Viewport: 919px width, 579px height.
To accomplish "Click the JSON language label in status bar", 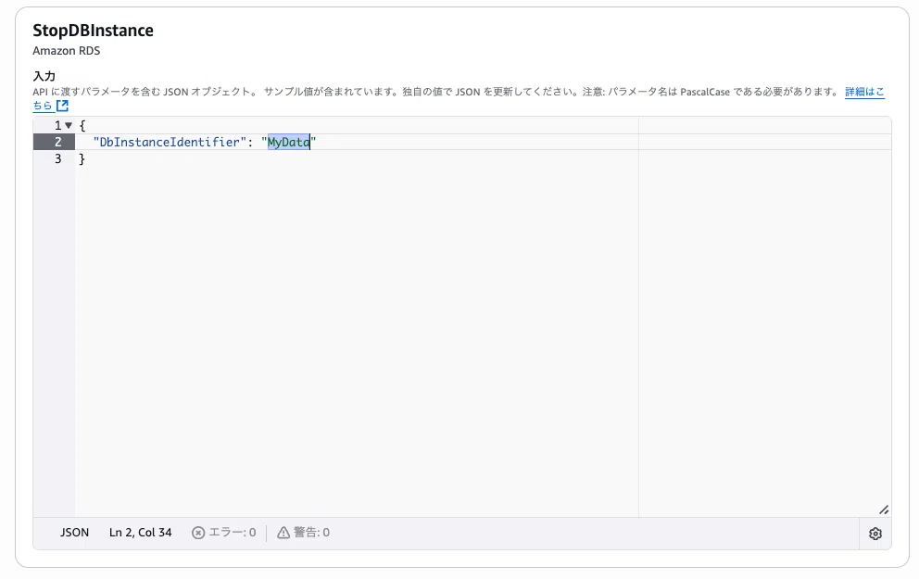I will coord(74,533).
